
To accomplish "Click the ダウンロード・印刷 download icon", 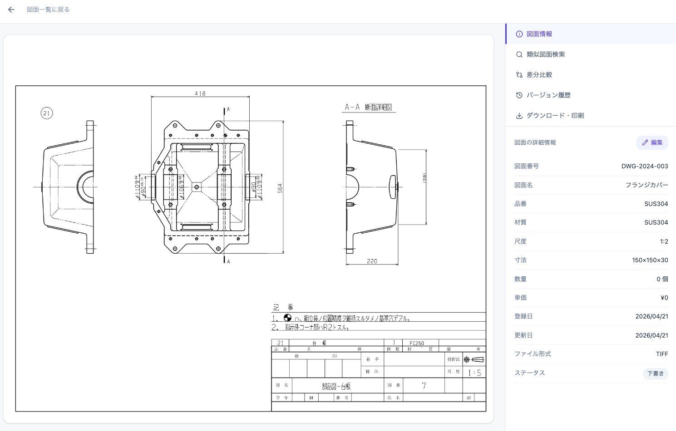I will coord(519,116).
